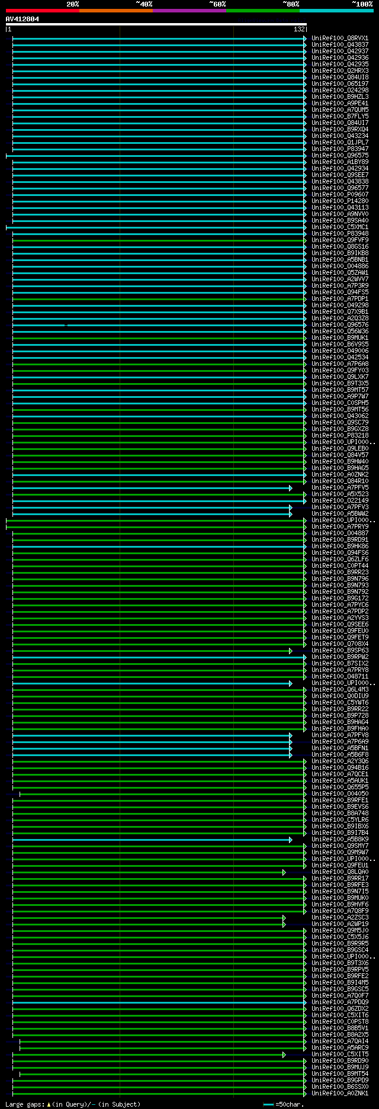Open hit UniRef100_Q2HRX3
379x1109 pixels.
(x=340, y=70)
